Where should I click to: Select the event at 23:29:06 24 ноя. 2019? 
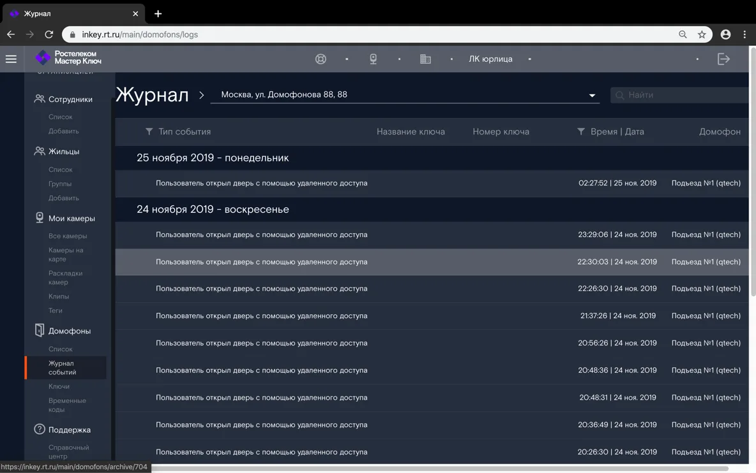[432, 235]
